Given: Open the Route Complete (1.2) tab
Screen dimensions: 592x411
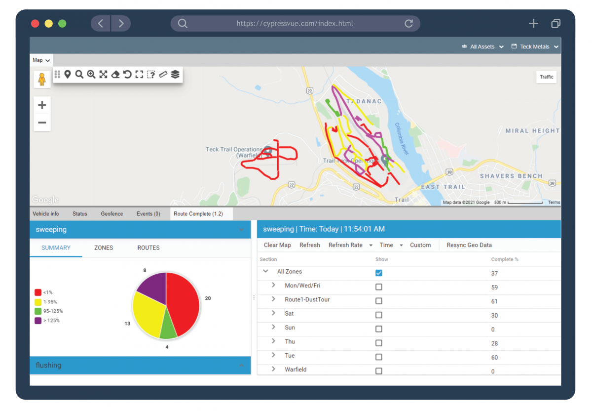Looking at the screenshot, I should coord(201,213).
